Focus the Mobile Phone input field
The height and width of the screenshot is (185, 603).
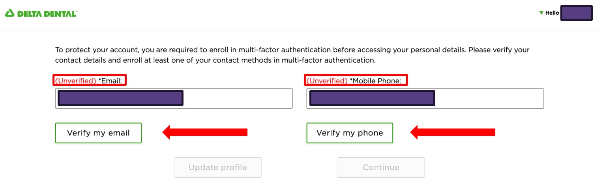pyautogui.click(x=489, y=98)
